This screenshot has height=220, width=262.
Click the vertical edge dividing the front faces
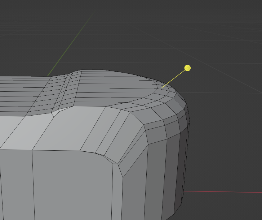(33, 184)
